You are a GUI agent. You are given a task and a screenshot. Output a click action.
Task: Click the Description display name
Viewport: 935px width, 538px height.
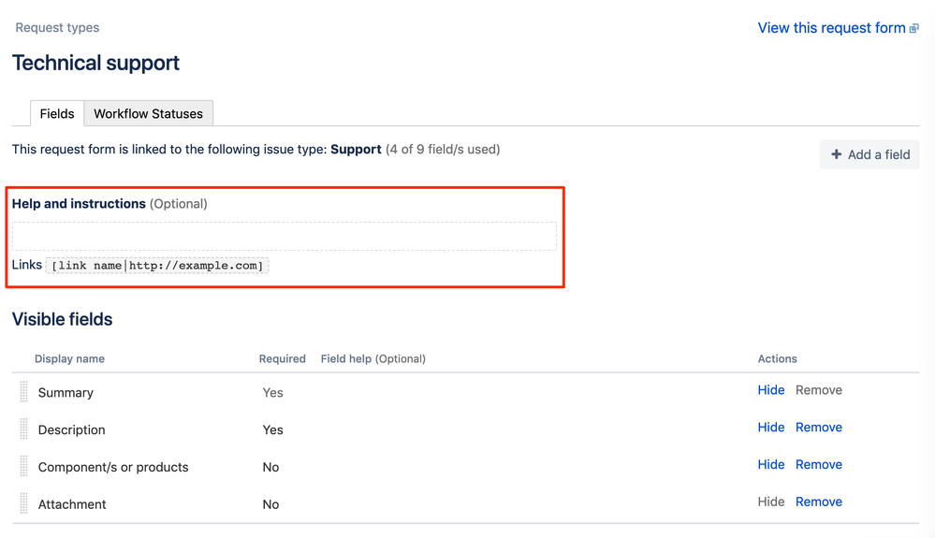click(71, 429)
